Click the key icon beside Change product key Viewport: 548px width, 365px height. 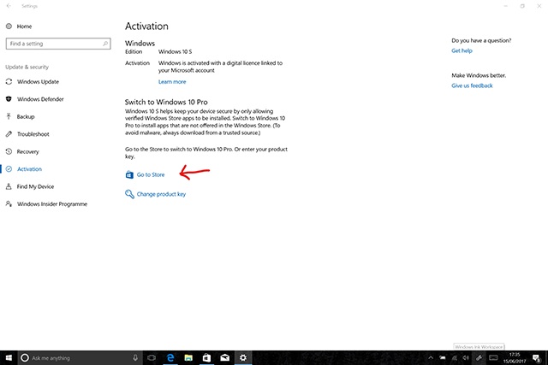point(129,194)
